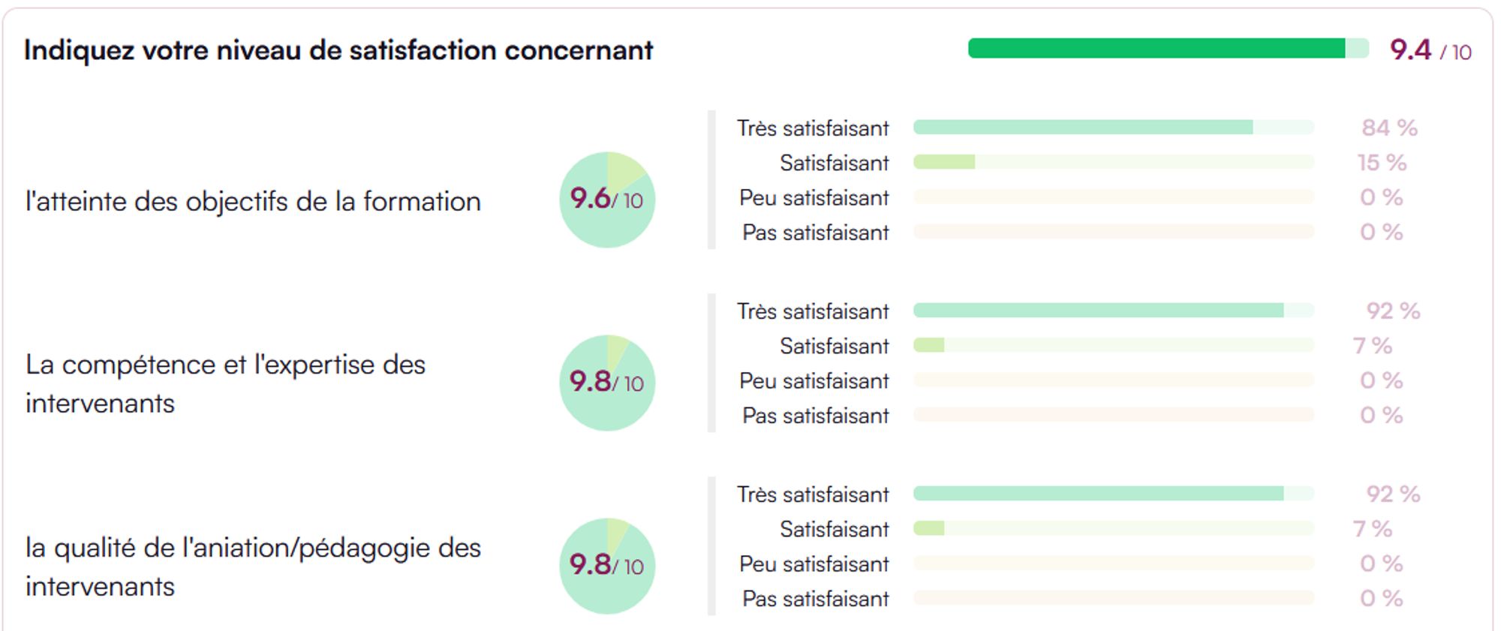Screen dimensions: 1501x631
Task: Click 'la qualité de l'aniation/pédagogie des intervenants'
Action: click(253, 566)
